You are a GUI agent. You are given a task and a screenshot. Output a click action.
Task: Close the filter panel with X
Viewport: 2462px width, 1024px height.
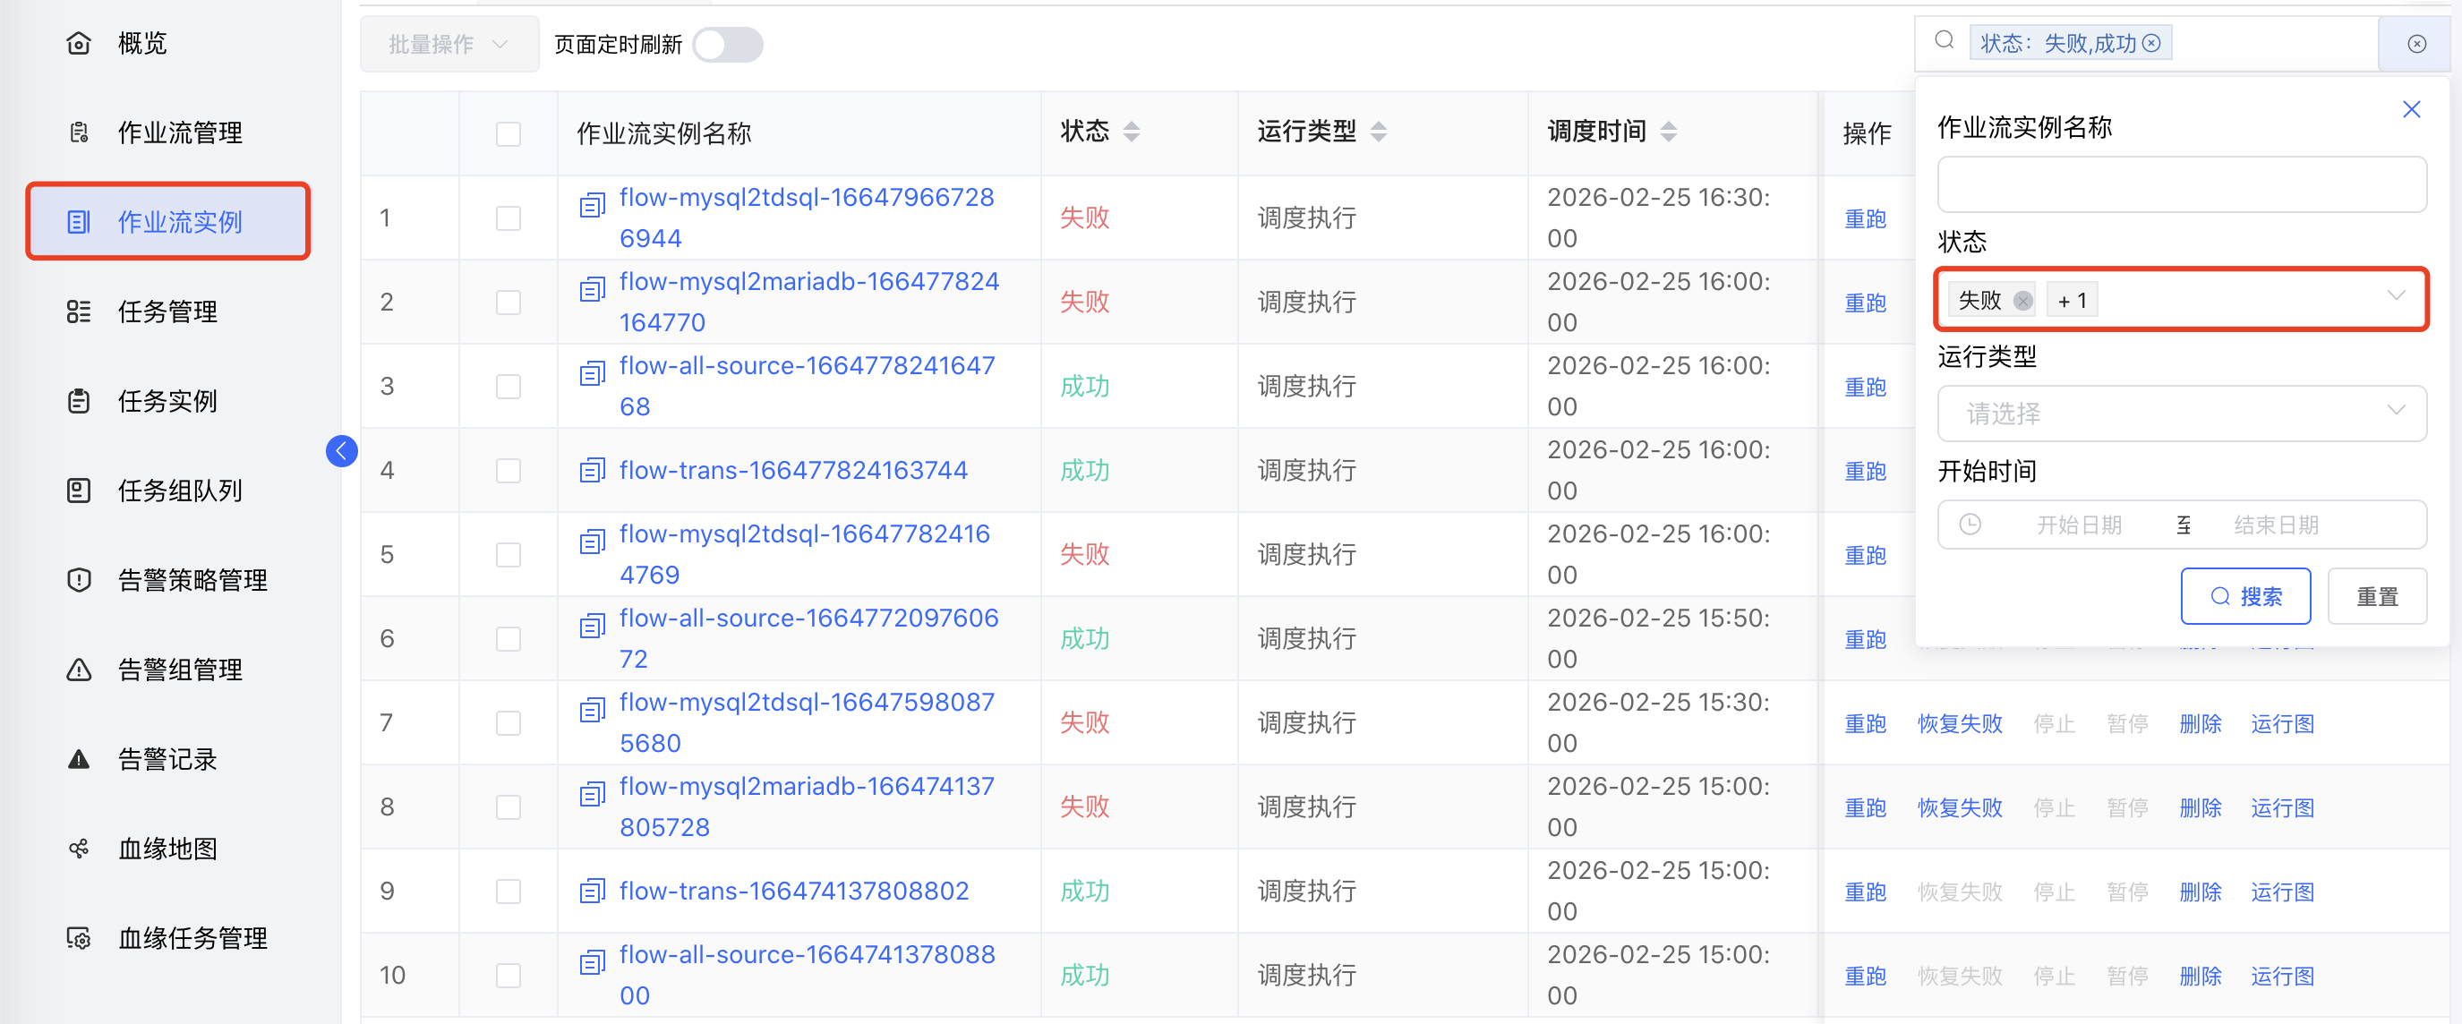[2410, 110]
